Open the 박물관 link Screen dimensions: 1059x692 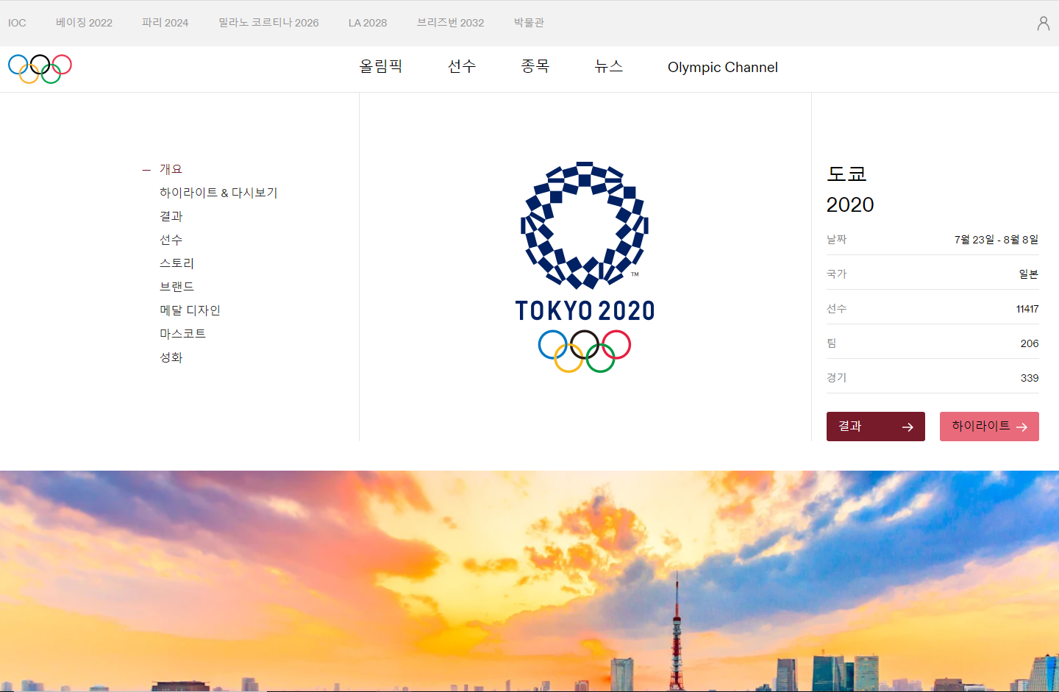pos(529,23)
